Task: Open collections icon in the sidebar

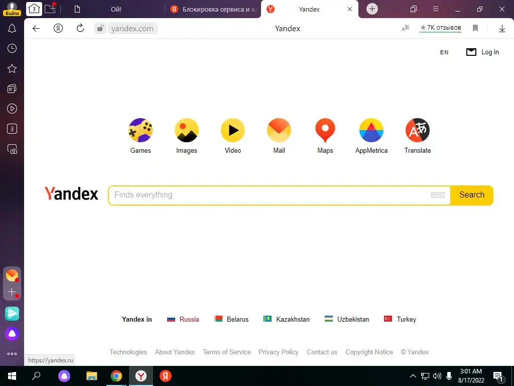Action: pos(12,88)
